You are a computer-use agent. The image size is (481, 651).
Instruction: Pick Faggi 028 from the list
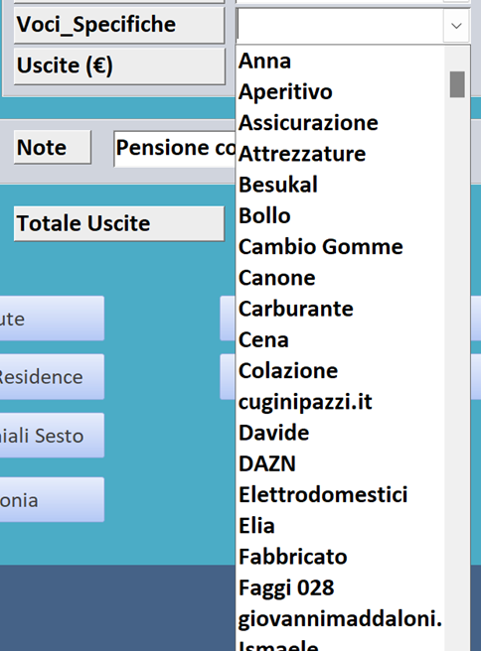pyautogui.click(x=340, y=587)
